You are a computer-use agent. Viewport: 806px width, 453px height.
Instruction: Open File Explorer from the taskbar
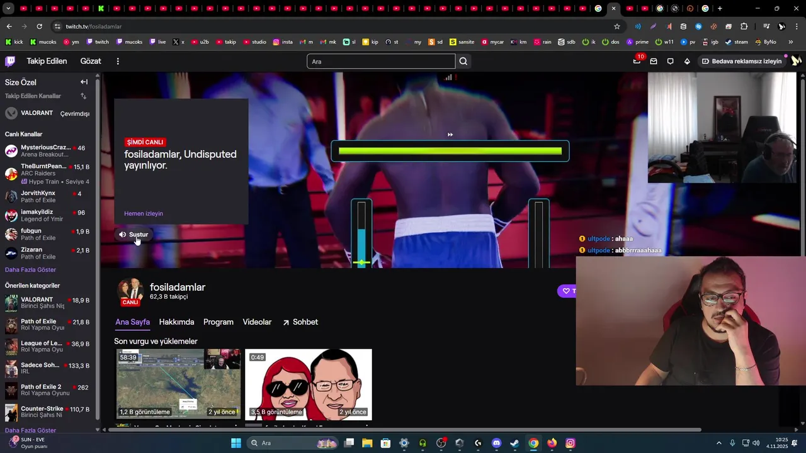pos(367,443)
